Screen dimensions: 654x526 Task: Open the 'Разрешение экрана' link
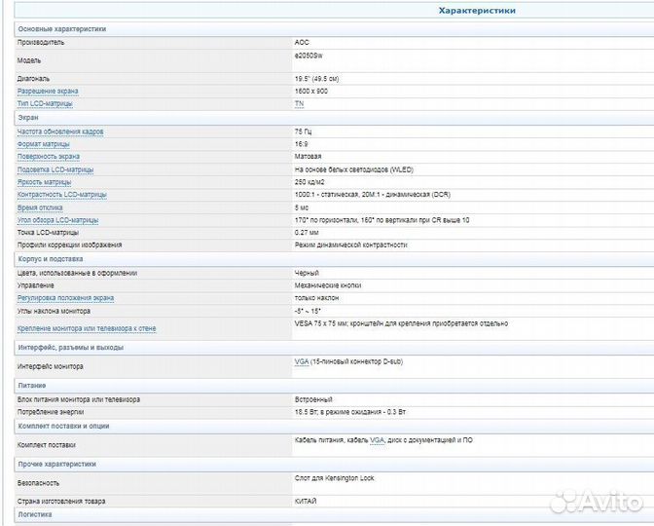(x=48, y=91)
